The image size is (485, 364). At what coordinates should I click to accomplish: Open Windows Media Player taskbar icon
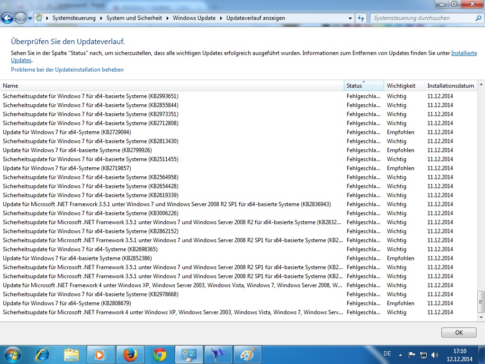tap(100, 355)
